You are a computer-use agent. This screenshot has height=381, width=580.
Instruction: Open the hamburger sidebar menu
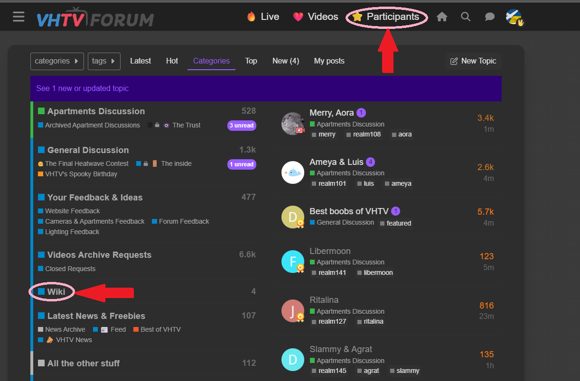point(19,17)
